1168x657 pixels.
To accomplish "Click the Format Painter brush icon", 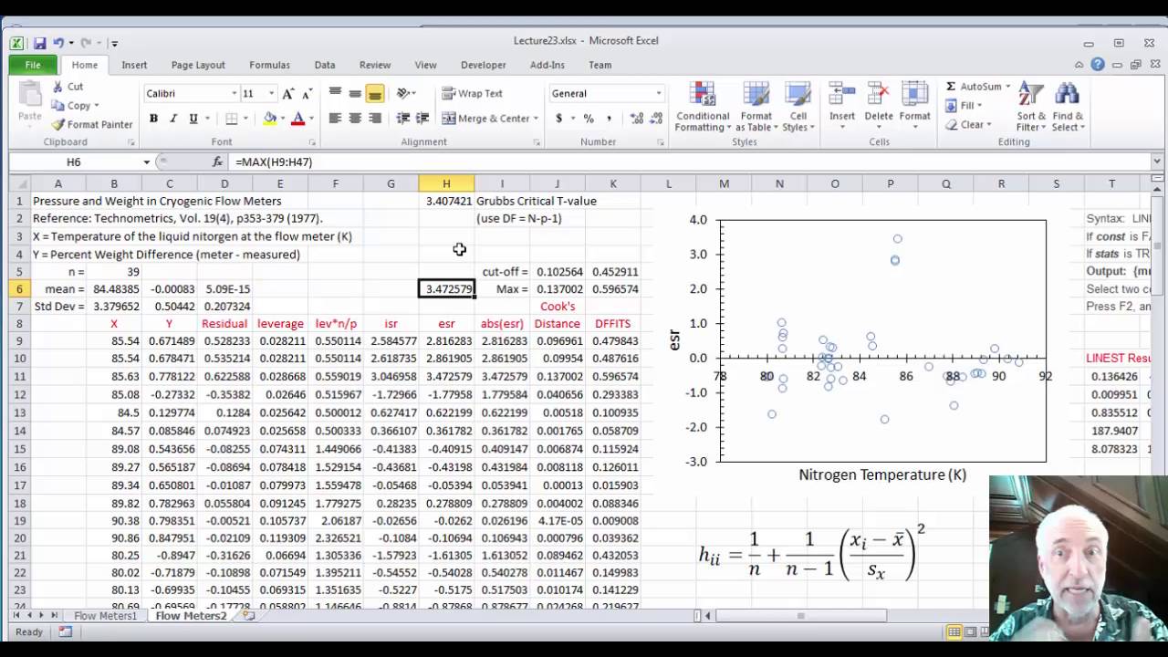I will pyautogui.click(x=57, y=124).
